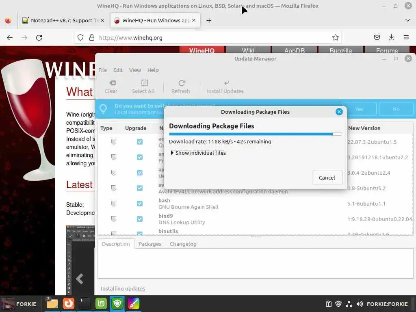Click shield type icon for bash row
Viewport: 416px width, 312px height.
(x=114, y=204)
